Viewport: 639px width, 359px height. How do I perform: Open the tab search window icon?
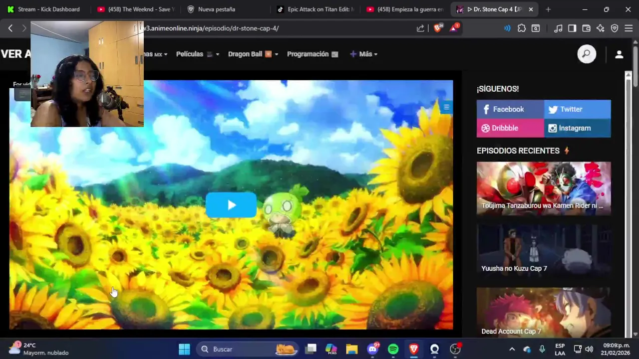(536, 28)
